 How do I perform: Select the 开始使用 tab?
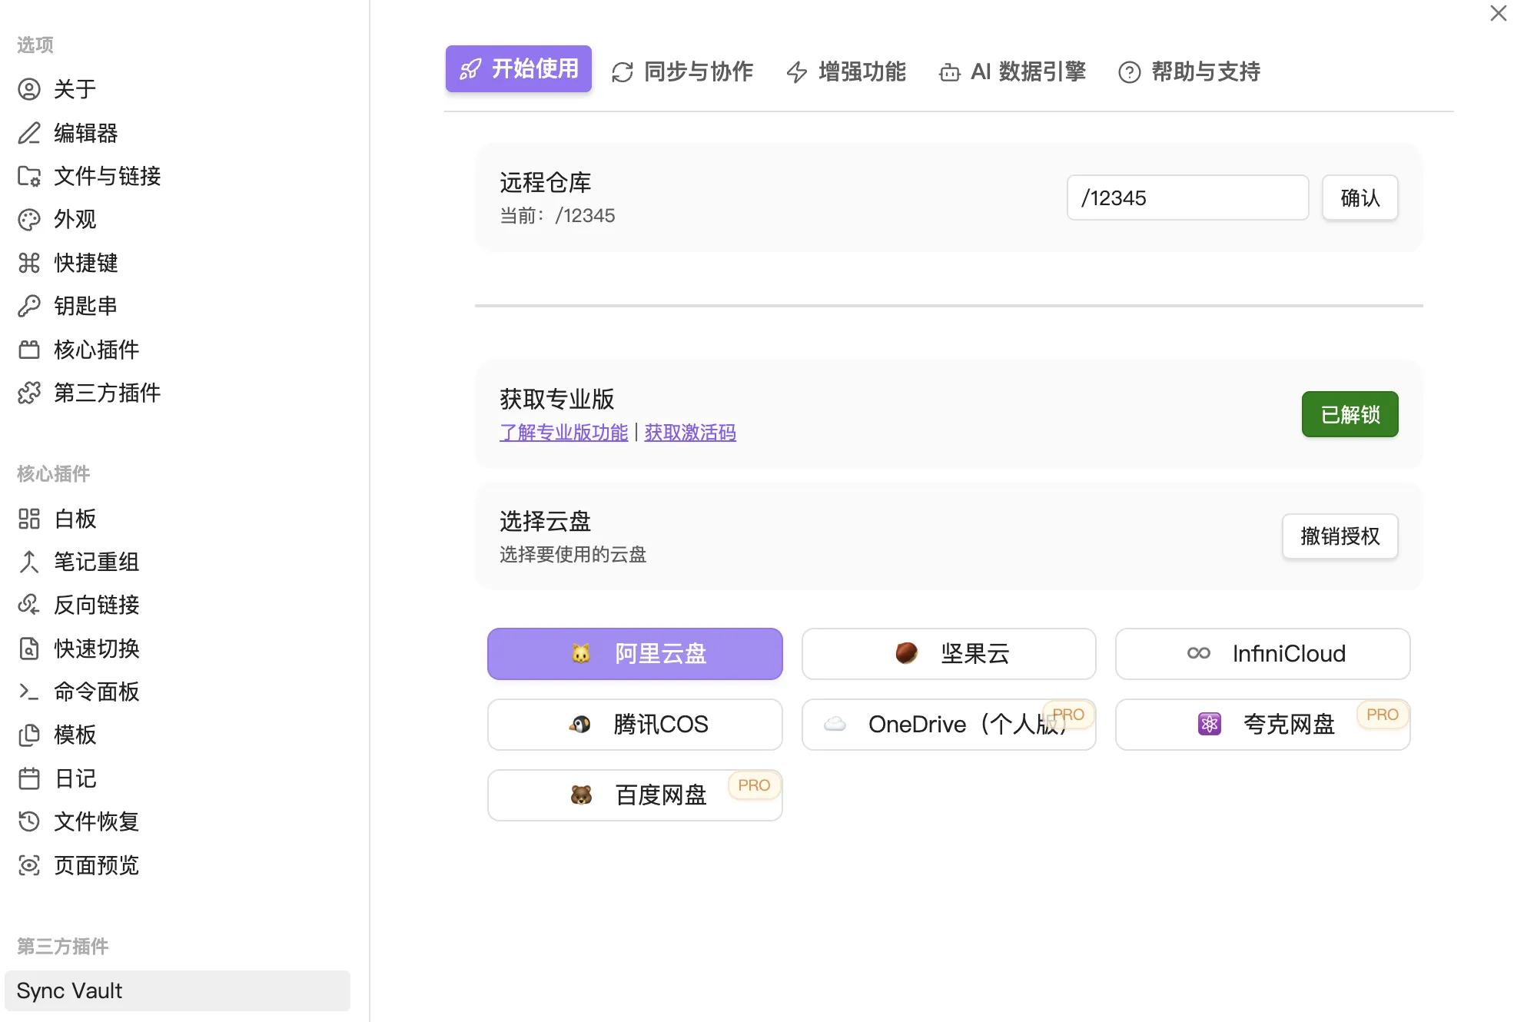(519, 69)
